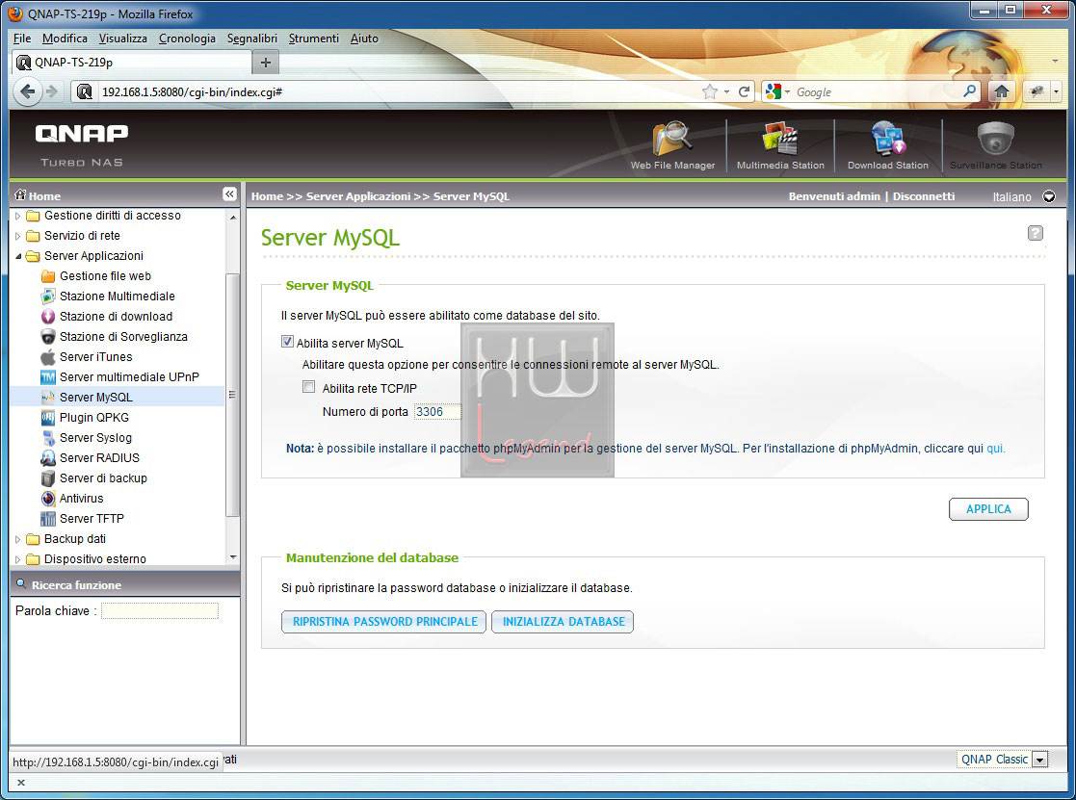The height and width of the screenshot is (800, 1076).
Task: Open the Segnalibri menu
Action: point(251,39)
